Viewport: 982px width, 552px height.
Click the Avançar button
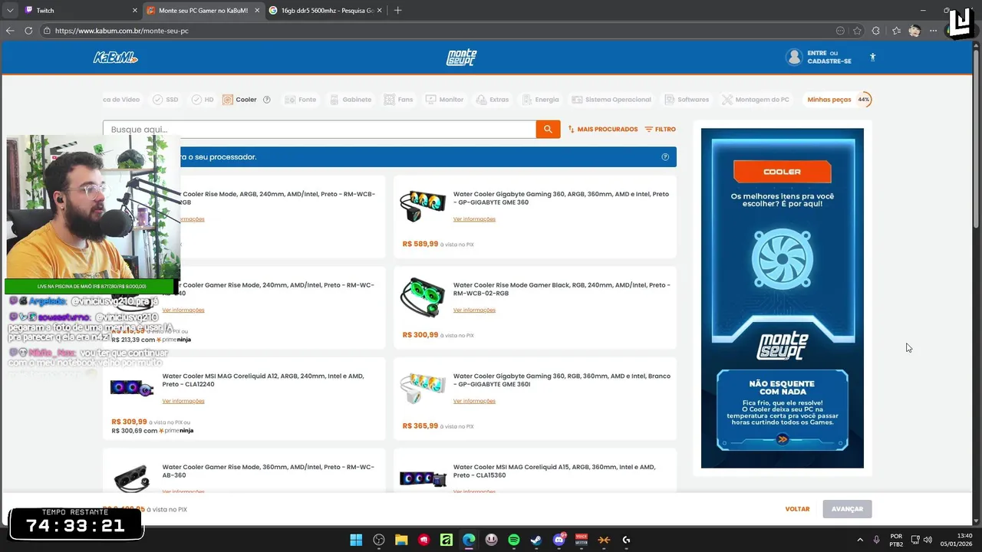pyautogui.click(x=847, y=509)
